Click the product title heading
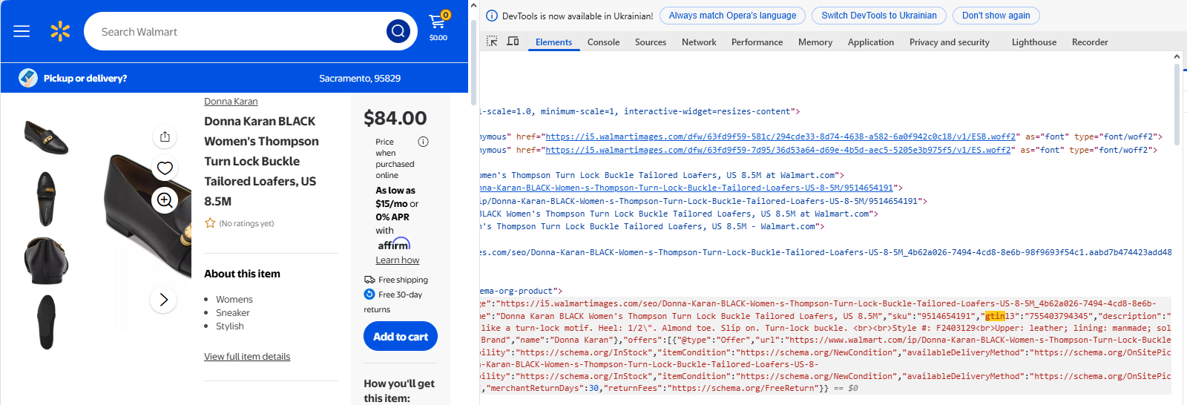Screen dimensions: 1187x405 point(261,161)
